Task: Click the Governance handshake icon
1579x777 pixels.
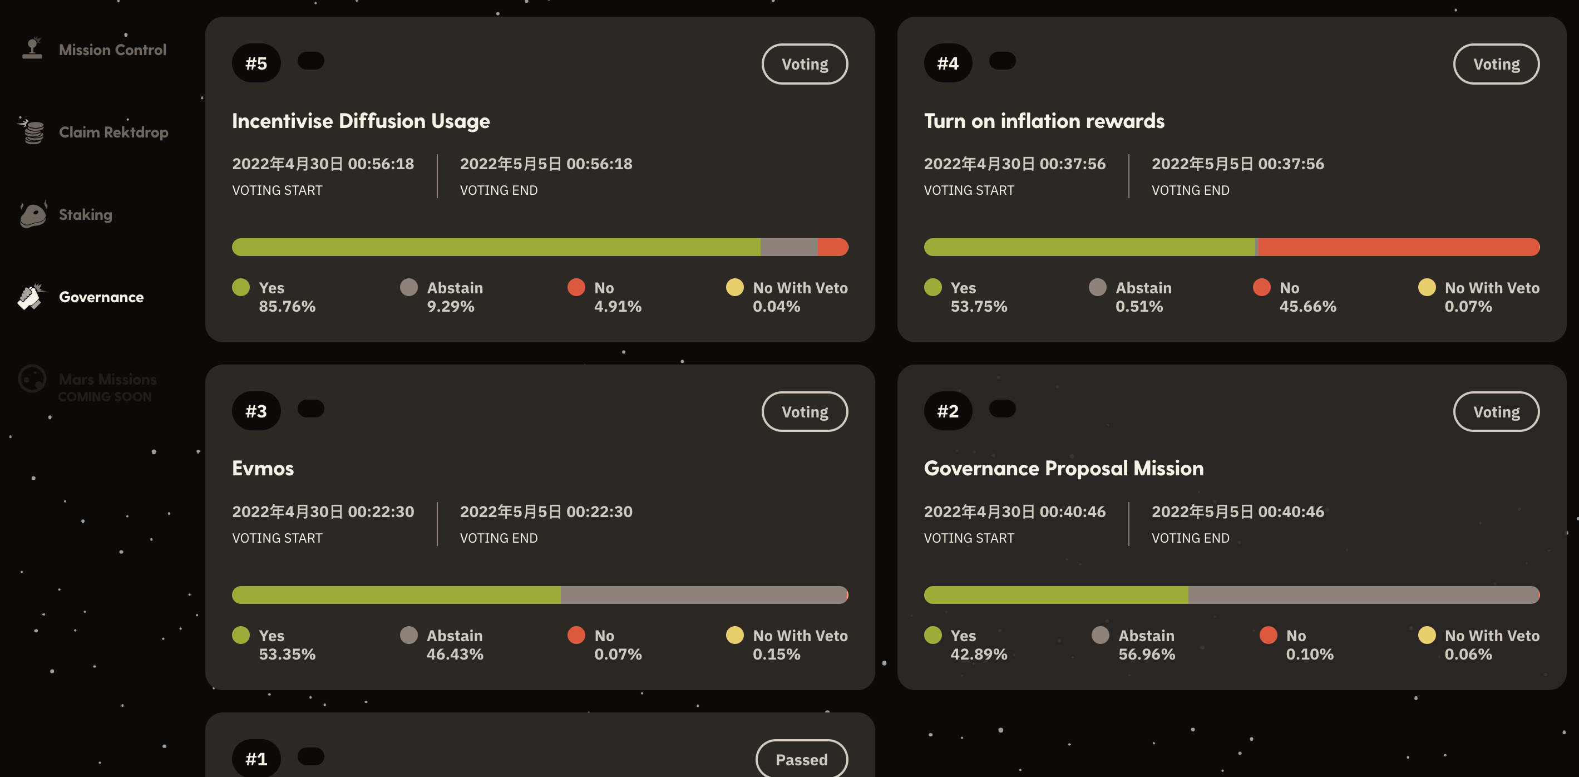Action: (x=31, y=297)
